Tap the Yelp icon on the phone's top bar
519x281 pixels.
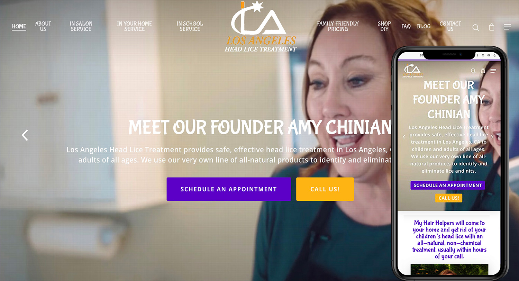[x=495, y=55]
